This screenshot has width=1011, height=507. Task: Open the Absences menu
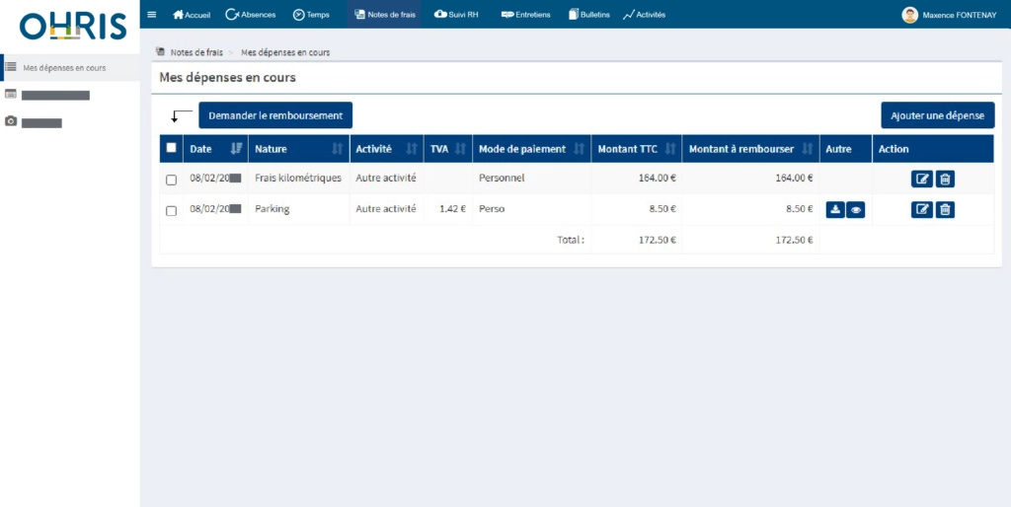click(x=251, y=15)
